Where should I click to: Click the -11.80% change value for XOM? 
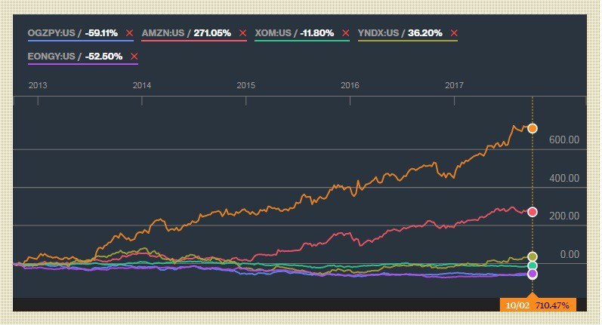[x=316, y=33]
